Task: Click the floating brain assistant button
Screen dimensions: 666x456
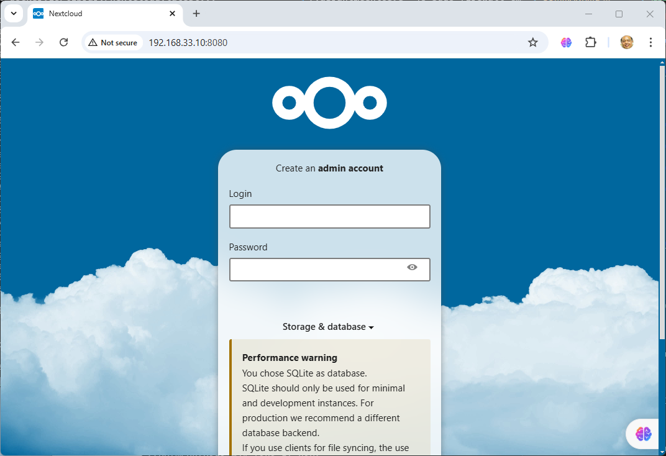Action: point(643,434)
